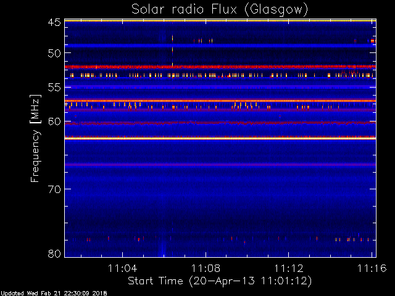Select the 45 MHz y-axis tick label
This screenshot has height=296, width=395.
54,22
